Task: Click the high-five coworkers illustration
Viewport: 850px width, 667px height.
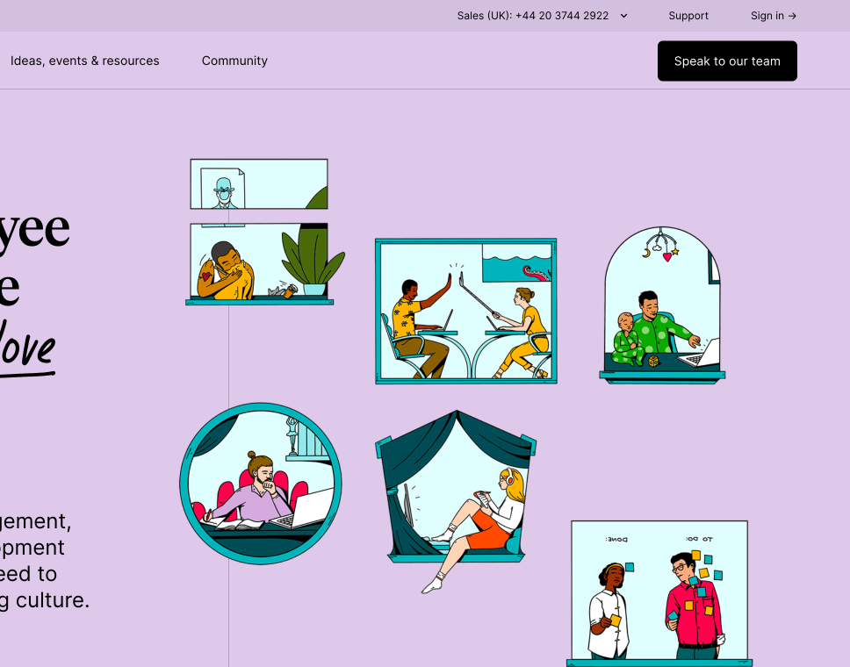Action: point(465,311)
